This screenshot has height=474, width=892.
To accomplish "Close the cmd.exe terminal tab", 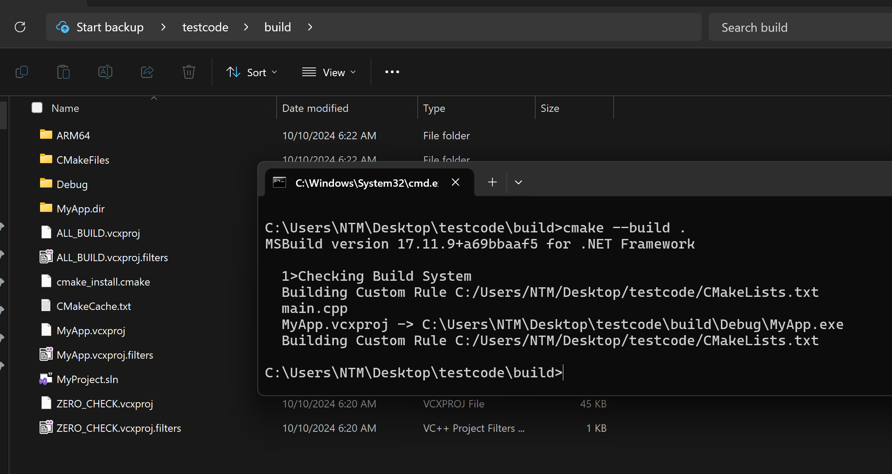I will tap(455, 182).
